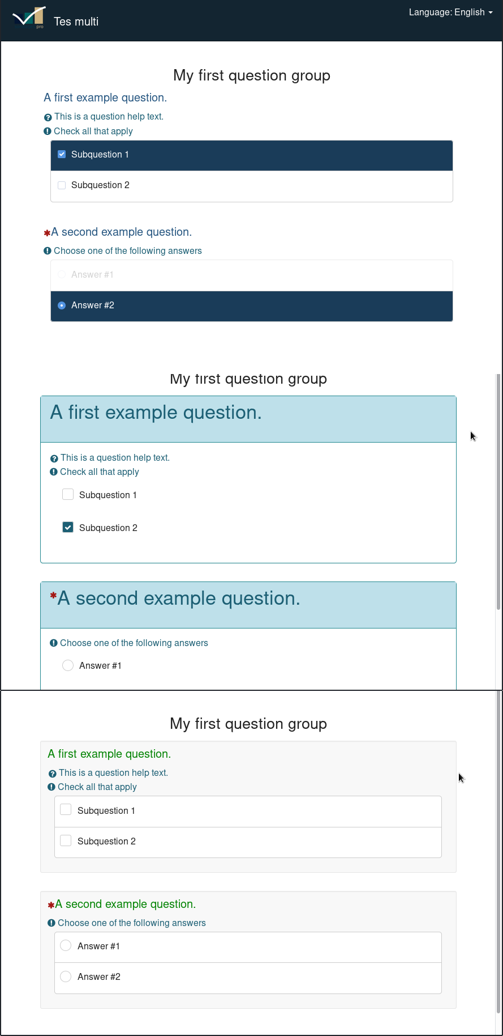Viewport: 503px width, 1036px height.
Task: Click the large light-blue "A first example question." header
Action: coord(156,413)
